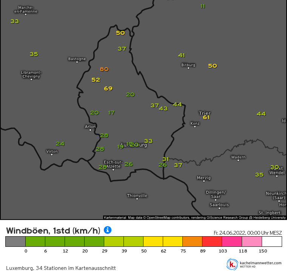The width and height of the screenshot is (287, 271).
Task: Select the 11 km/h station at top
Action: (202, 6)
